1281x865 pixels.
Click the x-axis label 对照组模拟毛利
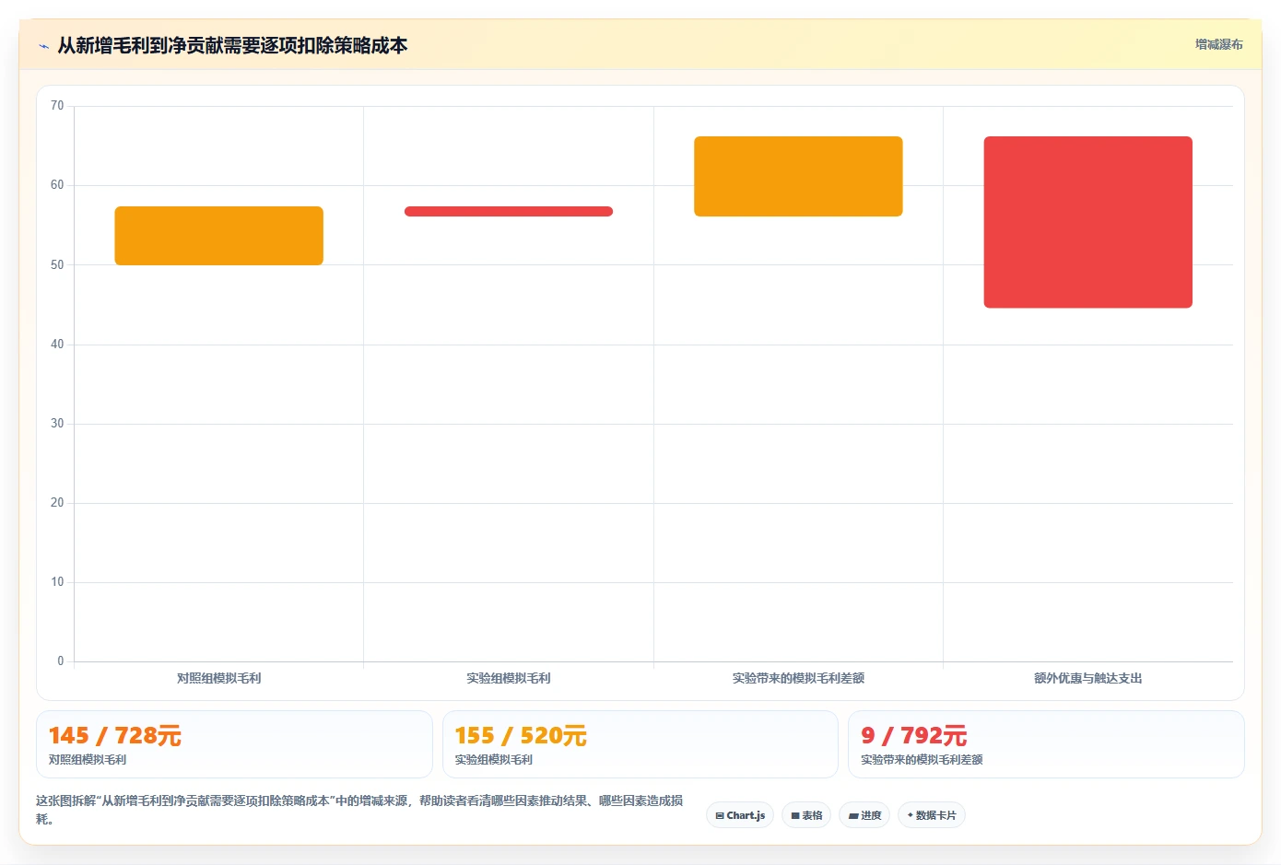coord(219,678)
